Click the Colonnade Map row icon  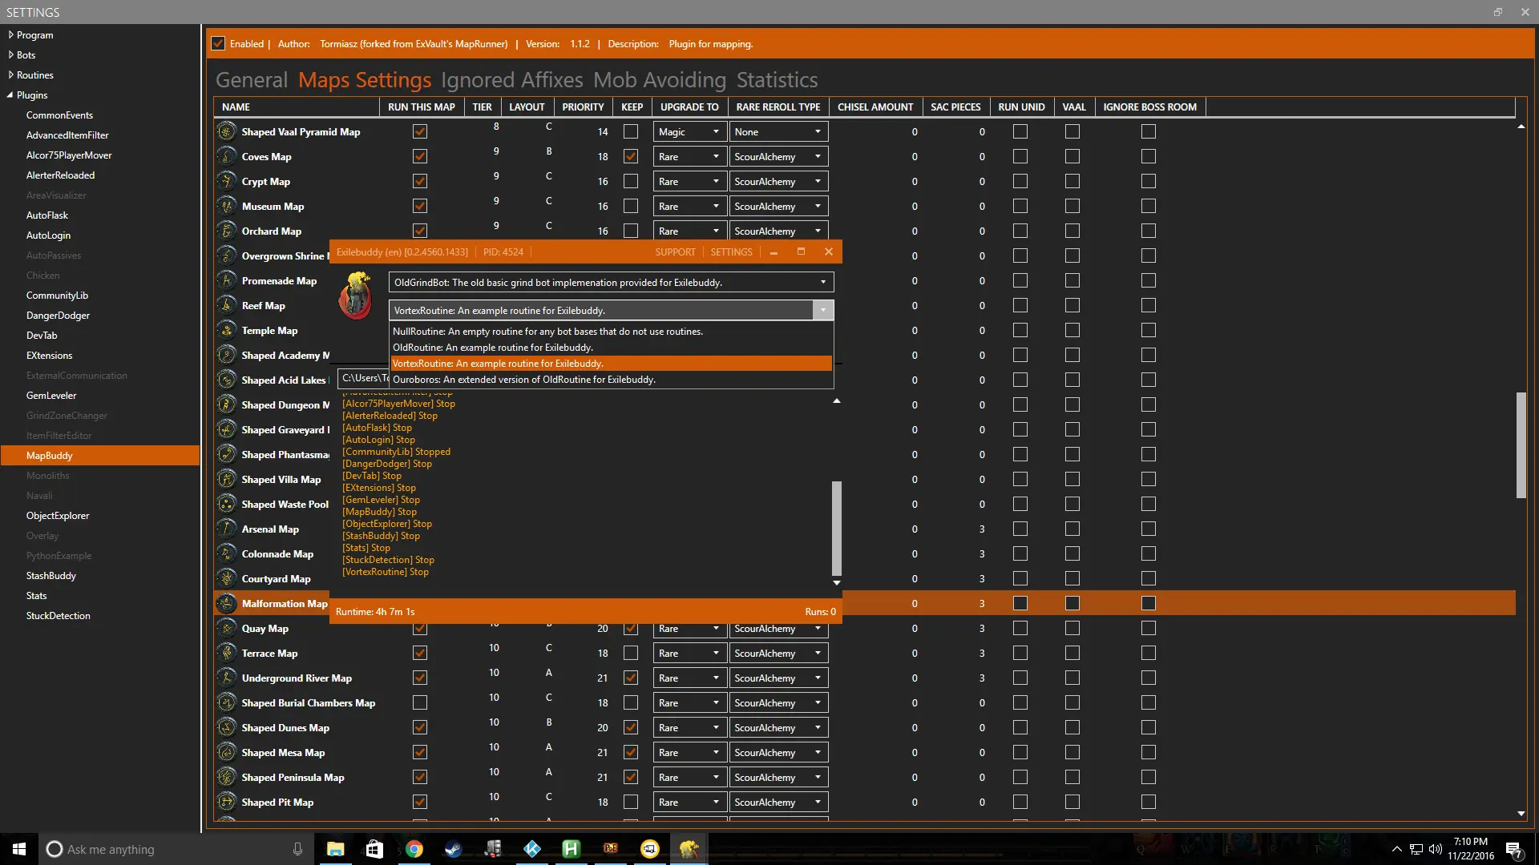[x=227, y=553]
